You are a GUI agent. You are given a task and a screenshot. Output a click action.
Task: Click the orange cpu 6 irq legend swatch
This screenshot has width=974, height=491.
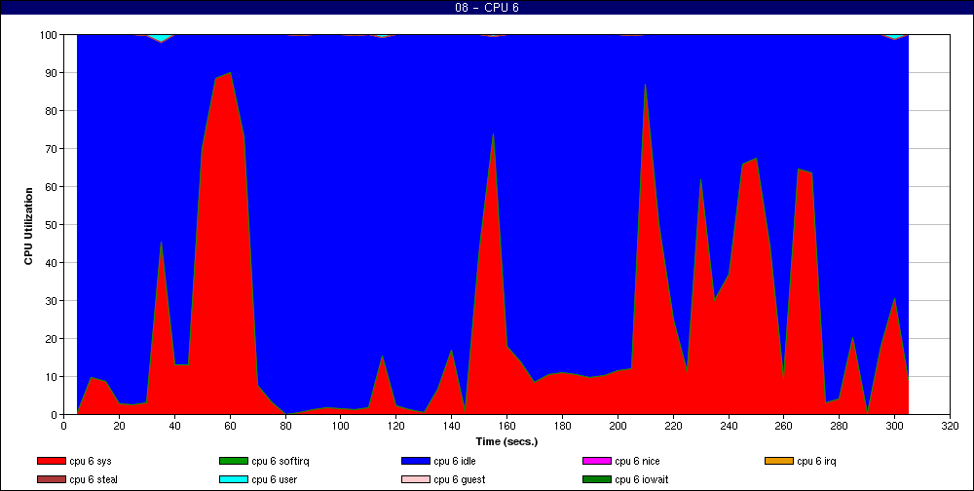pos(779,461)
